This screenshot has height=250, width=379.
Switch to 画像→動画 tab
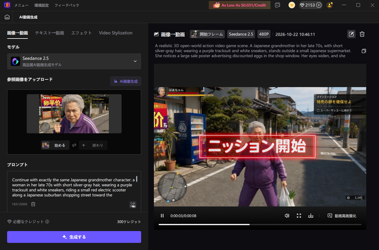(x=17, y=33)
